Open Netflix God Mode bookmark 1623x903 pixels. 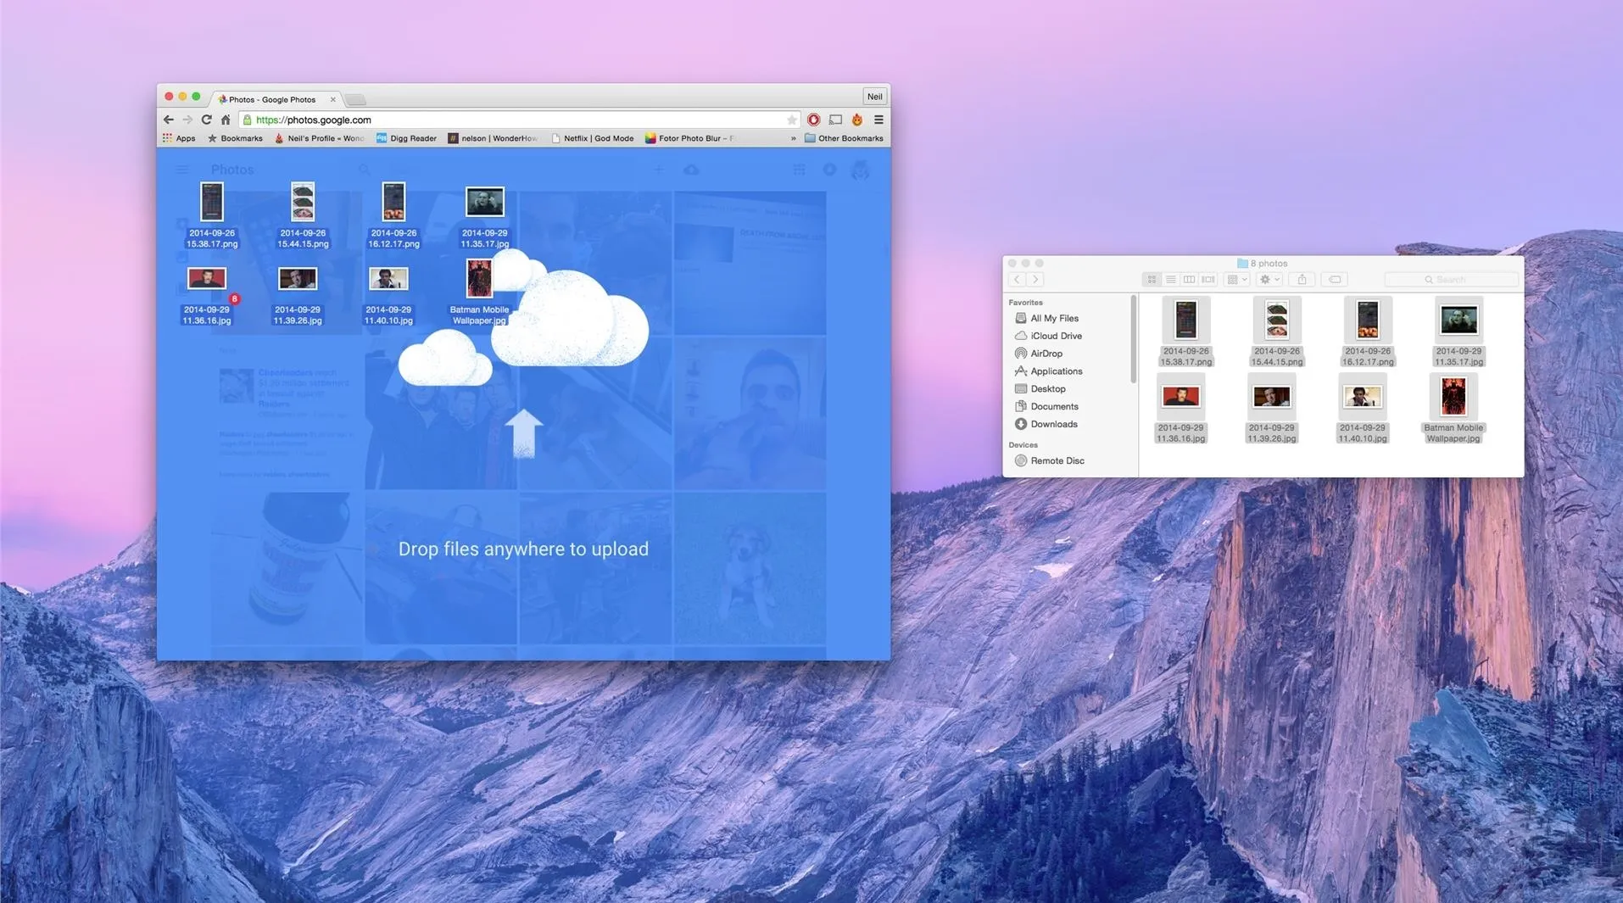coord(592,138)
